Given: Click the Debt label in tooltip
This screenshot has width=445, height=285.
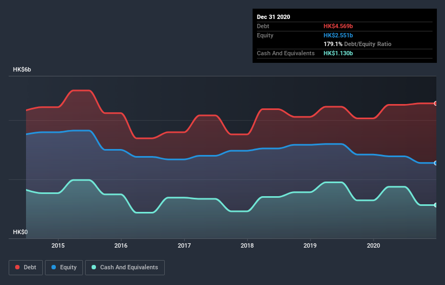Looking at the screenshot, I should tap(263, 26).
